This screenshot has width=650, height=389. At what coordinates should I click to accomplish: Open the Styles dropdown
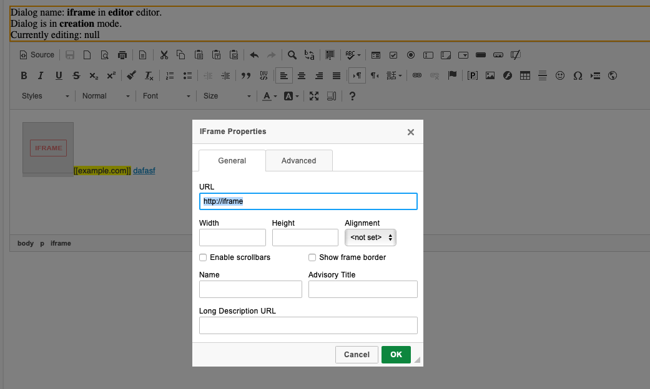(x=44, y=96)
